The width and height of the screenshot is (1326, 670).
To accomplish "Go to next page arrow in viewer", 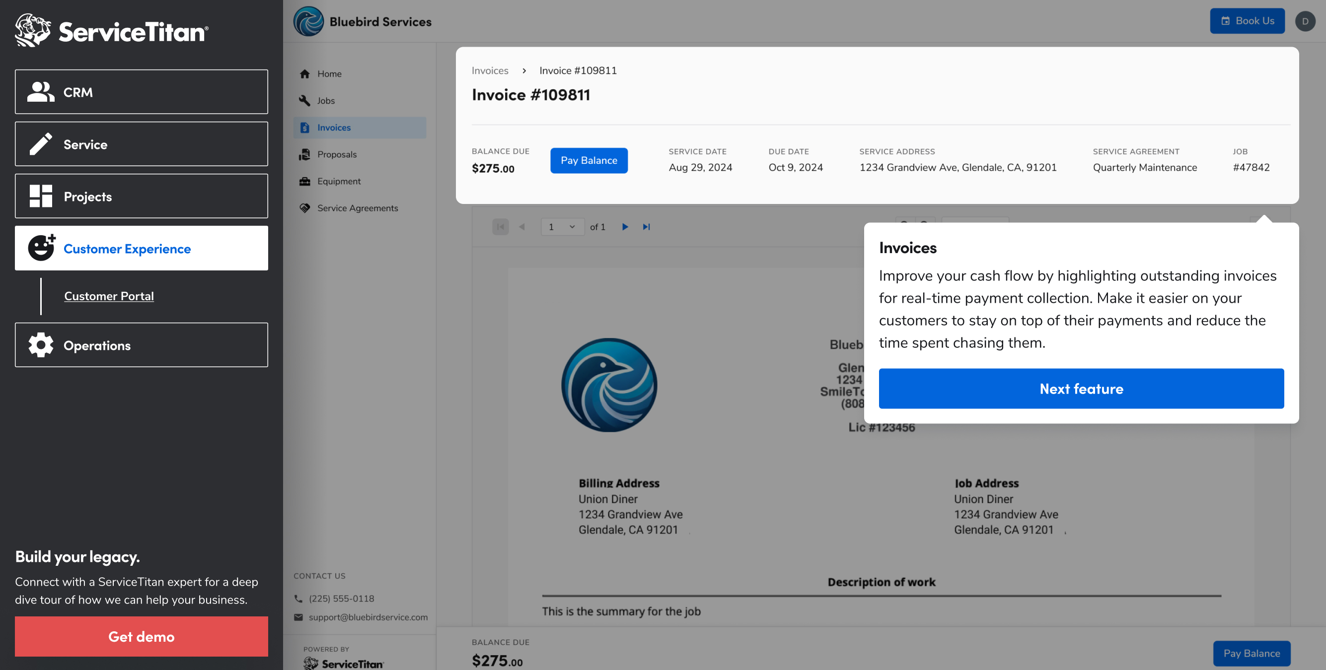I will point(625,227).
